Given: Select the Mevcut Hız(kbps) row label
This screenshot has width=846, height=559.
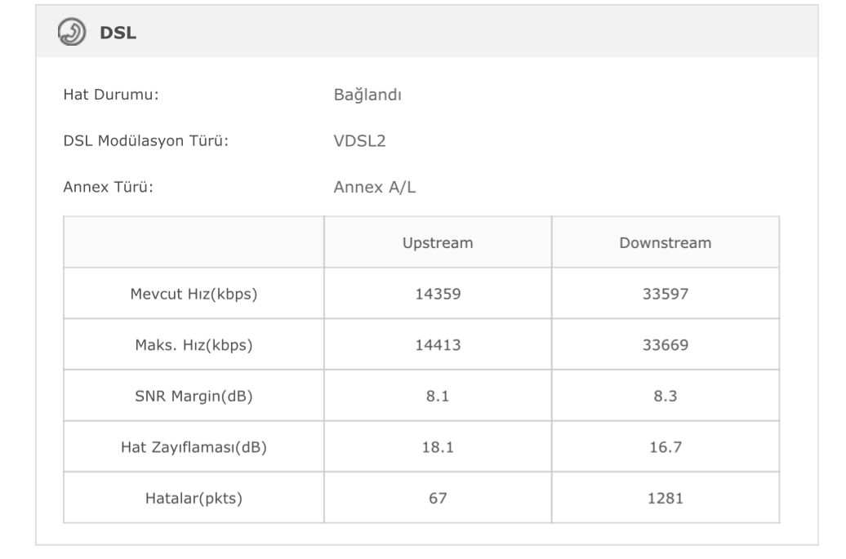Looking at the screenshot, I should click(x=194, y=294).
